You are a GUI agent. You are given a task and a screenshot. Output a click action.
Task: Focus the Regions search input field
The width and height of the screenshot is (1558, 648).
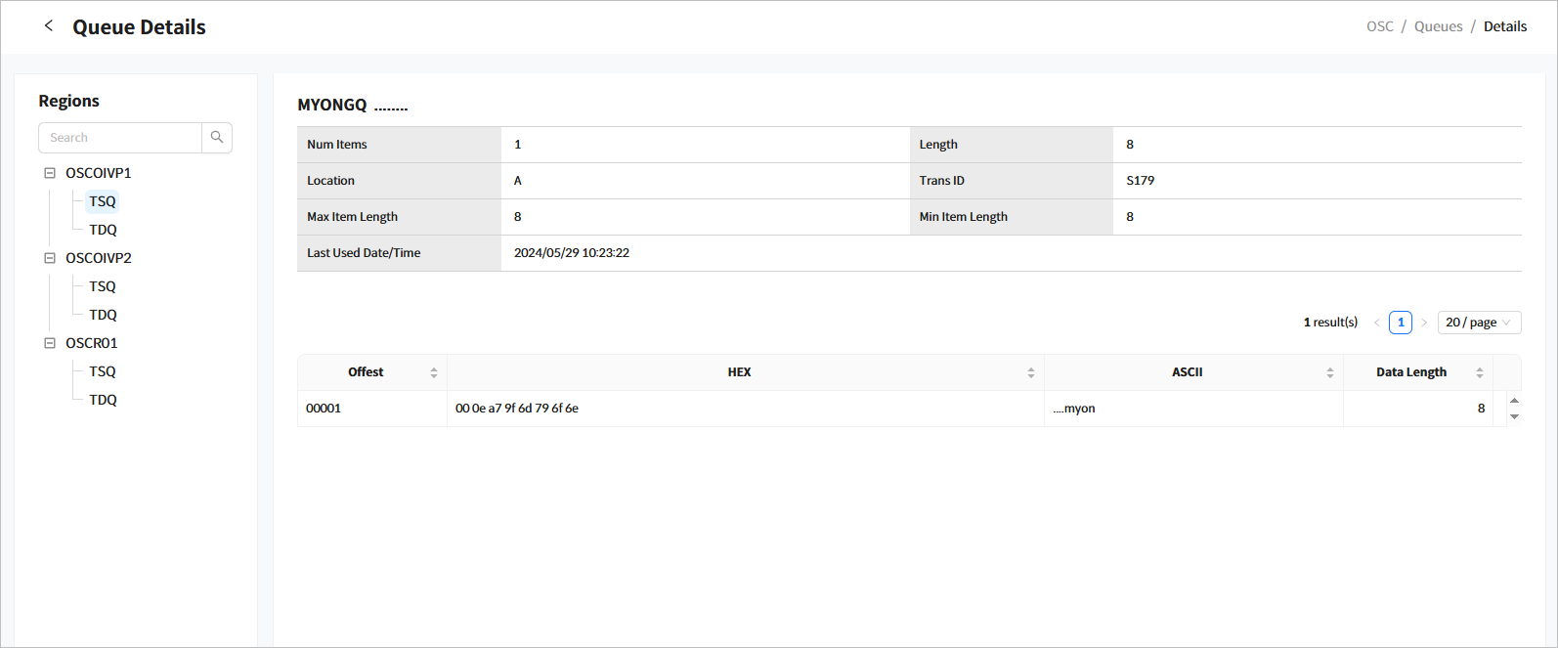120,138
